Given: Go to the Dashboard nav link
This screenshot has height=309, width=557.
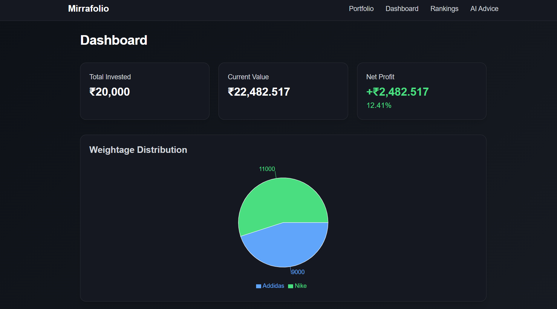Looking at the screenshot, I should pos(402,9).
